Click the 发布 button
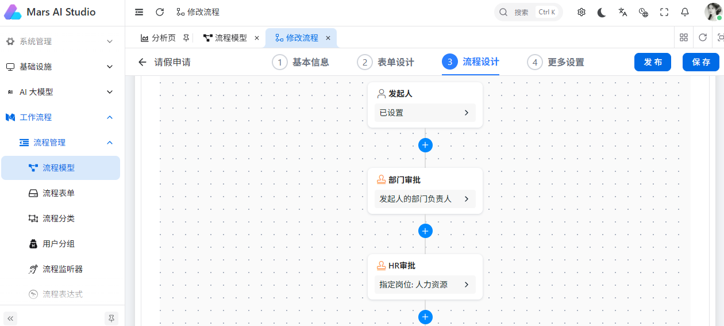The image size is (724, 326). click(x=653, y=62)
